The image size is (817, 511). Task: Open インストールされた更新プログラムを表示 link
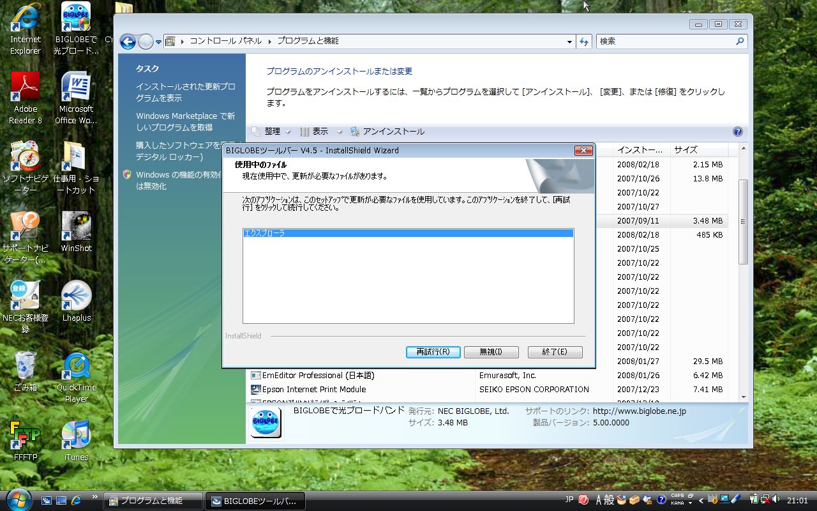[185, 93]
